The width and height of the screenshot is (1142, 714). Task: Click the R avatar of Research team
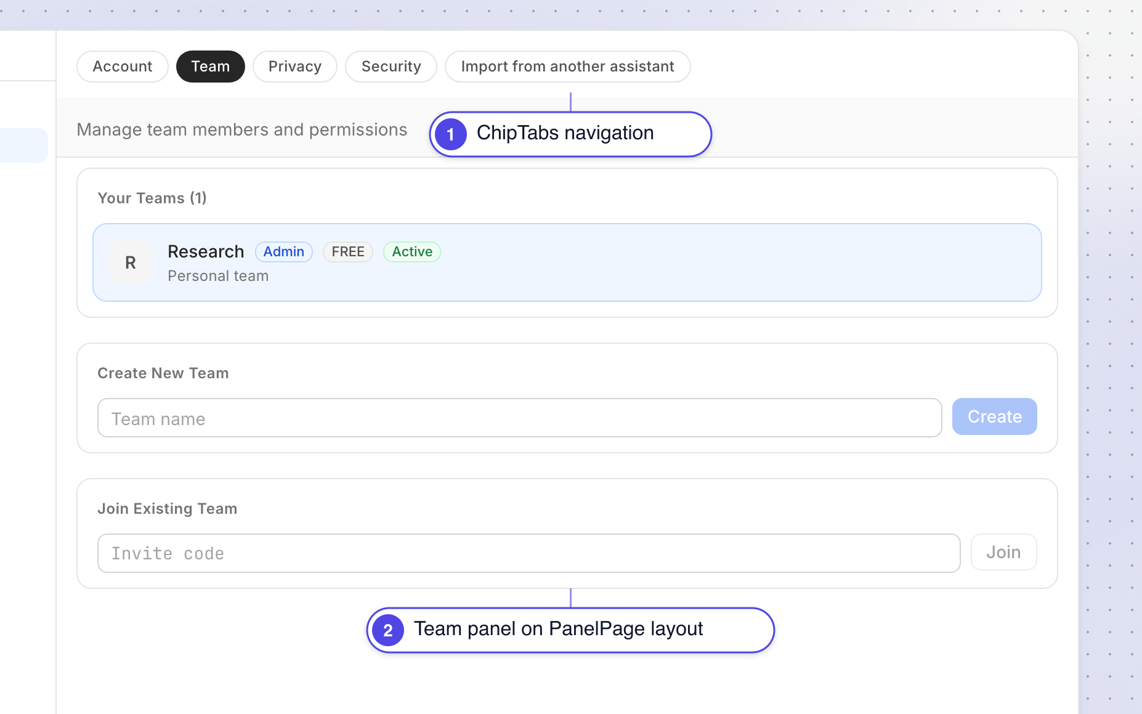[131, 262]
